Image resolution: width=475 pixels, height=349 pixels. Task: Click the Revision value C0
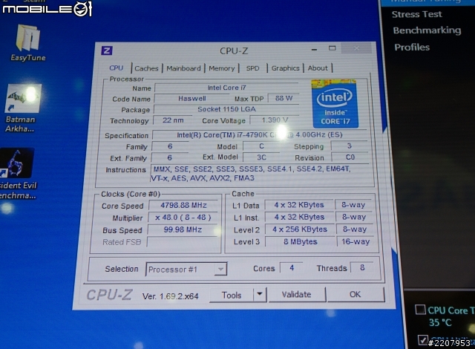(x=350, y=157)
